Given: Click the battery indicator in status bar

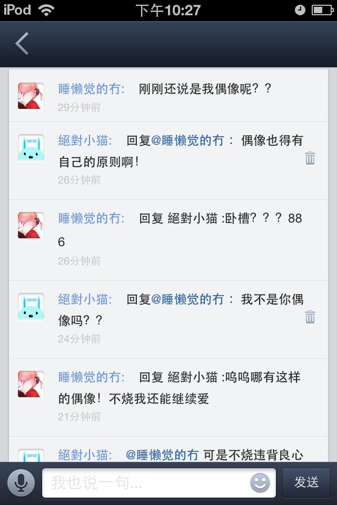Looking at the screenshot, I should (x=322, y=10).
